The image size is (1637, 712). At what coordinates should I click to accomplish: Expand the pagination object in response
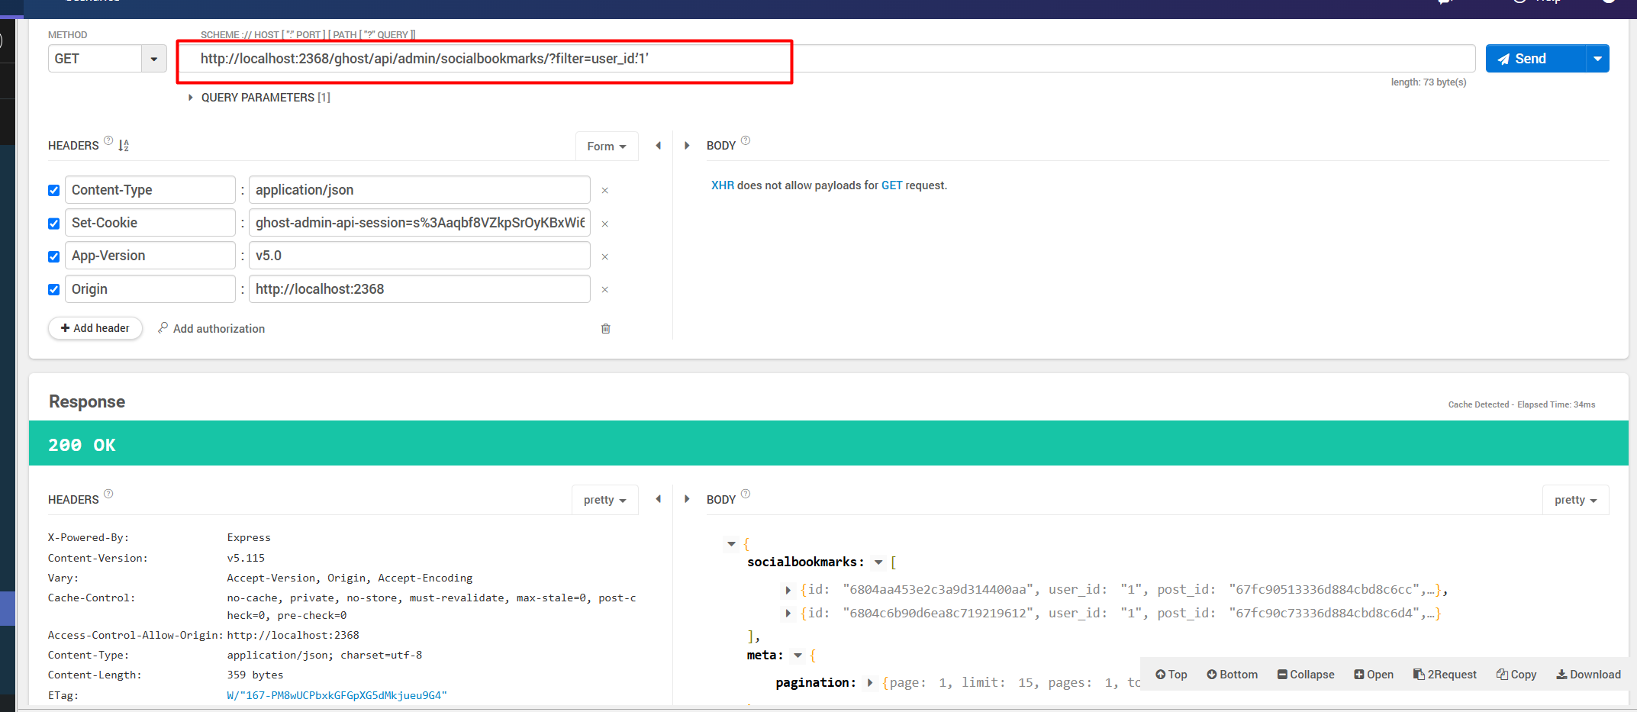pyautogui.click(x=869, y=683)
